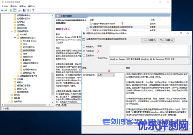This screenshot has height=135, width=193.
Task: Click the Forward arrow toolbar icon
Action: point(6,10)
